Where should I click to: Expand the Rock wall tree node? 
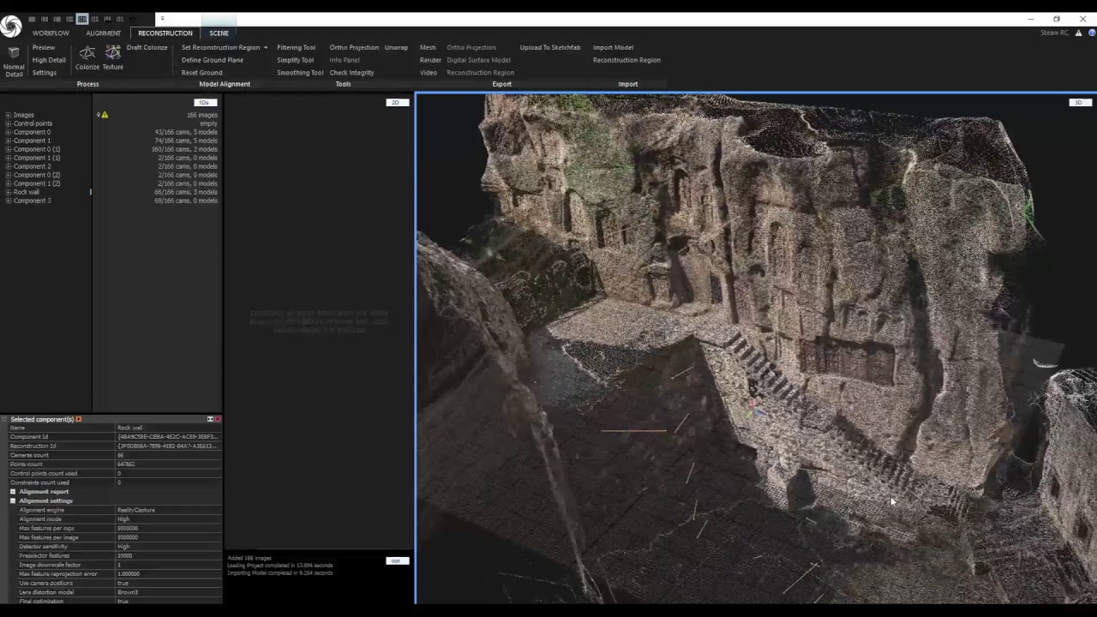click(x=8, y=192)
